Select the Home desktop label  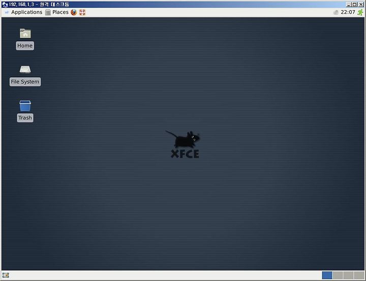click(x=25, y=46)
